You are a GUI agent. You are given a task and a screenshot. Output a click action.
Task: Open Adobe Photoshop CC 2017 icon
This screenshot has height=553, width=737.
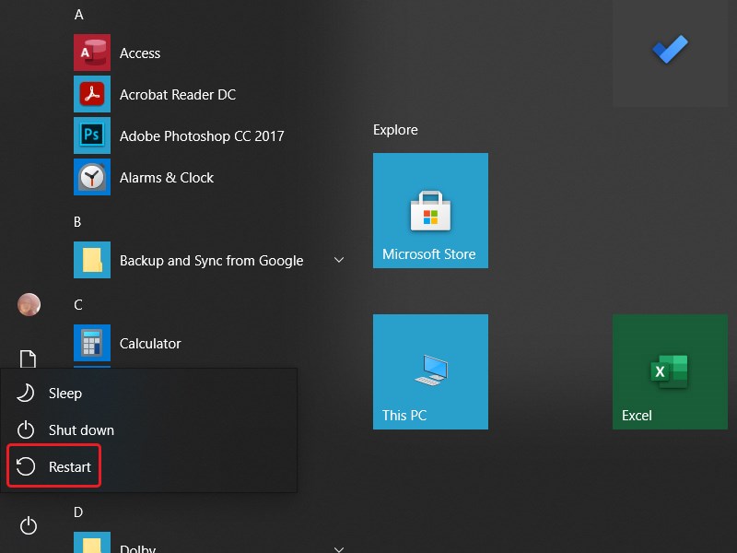pyautogui.click(x=92, y=135)
